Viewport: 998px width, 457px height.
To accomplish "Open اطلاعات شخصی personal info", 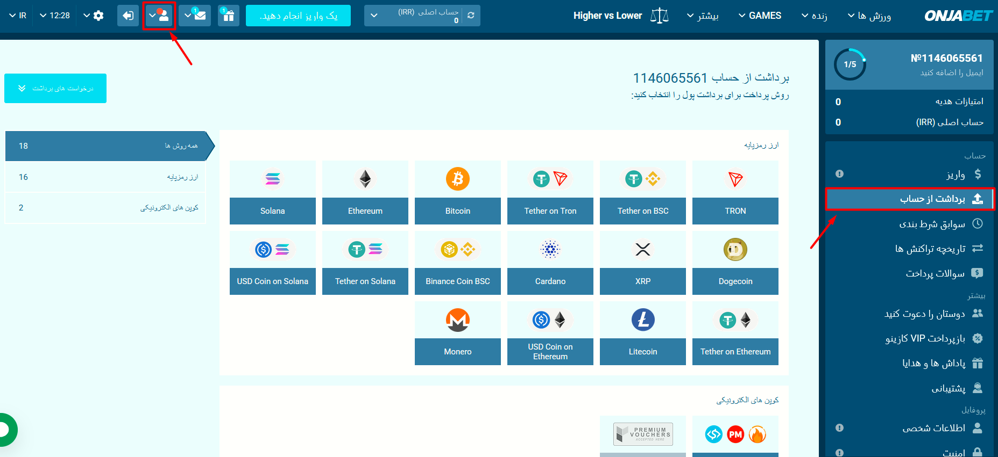I will point(909,428).
